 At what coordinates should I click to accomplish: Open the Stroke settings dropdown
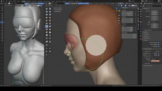point(103,3)
